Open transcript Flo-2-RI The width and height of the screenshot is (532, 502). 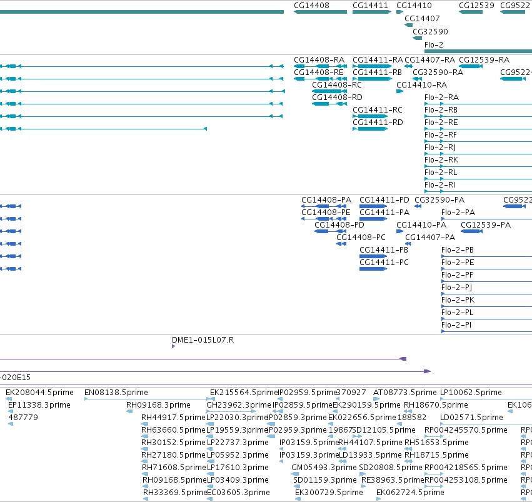pos(439,185)
